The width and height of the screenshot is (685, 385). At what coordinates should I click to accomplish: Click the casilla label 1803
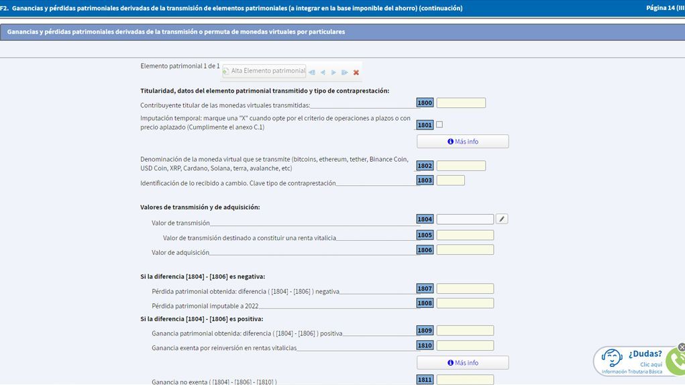(x=425, y=180)
